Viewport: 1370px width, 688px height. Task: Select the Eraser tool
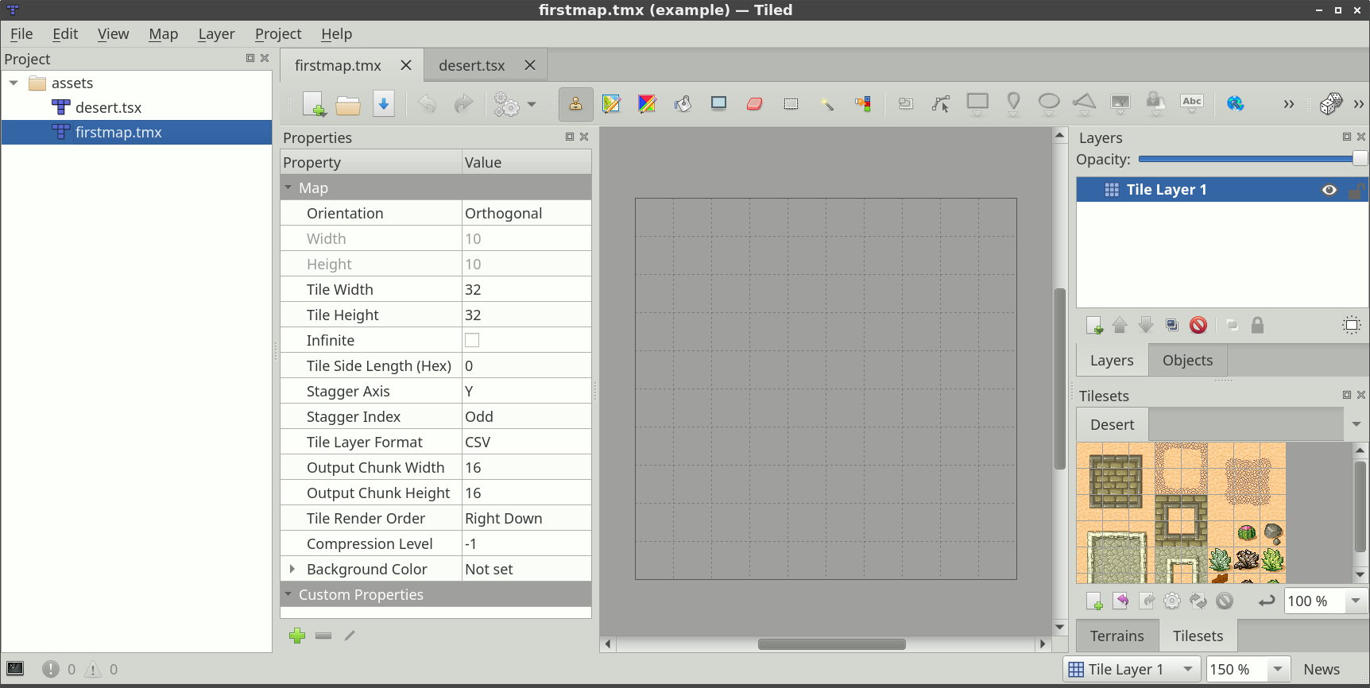tap(755, 104)
